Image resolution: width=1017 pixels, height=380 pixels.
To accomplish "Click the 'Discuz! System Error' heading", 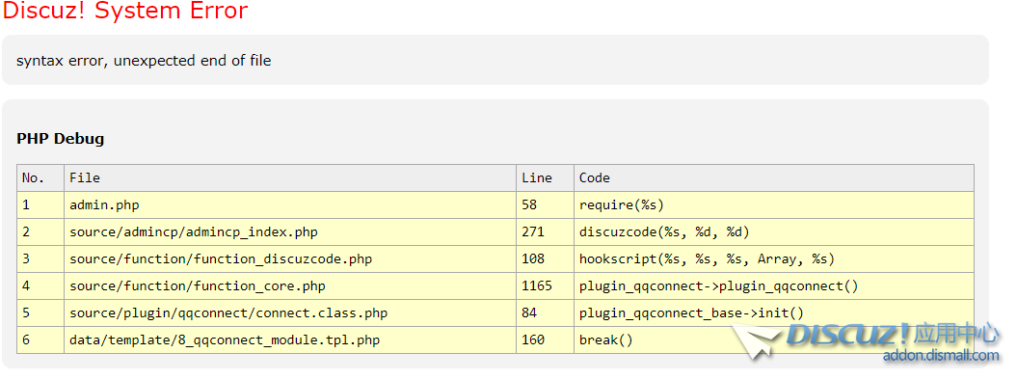I will [x=125, y=11].
